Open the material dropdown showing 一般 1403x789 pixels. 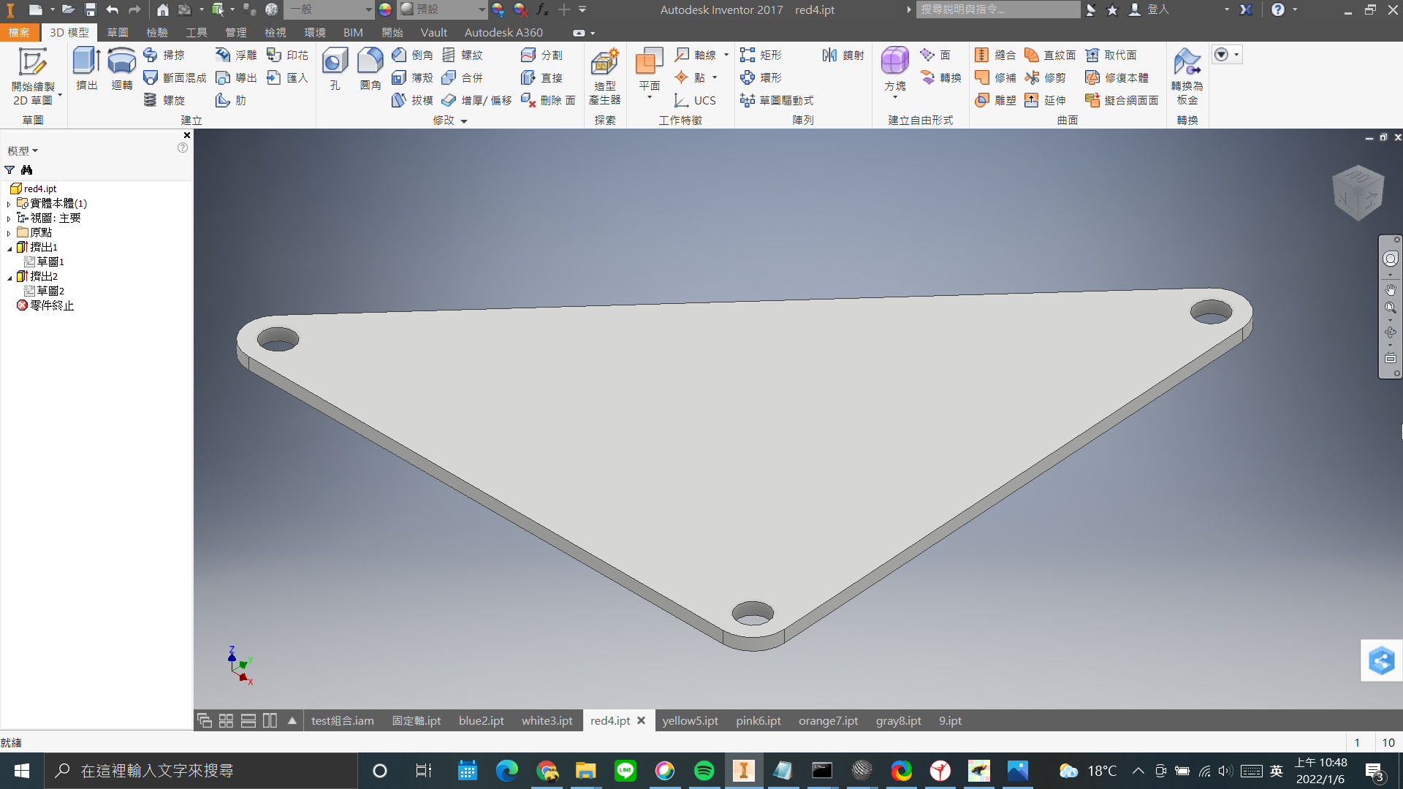pyautogui.click(x=329, y=9)
